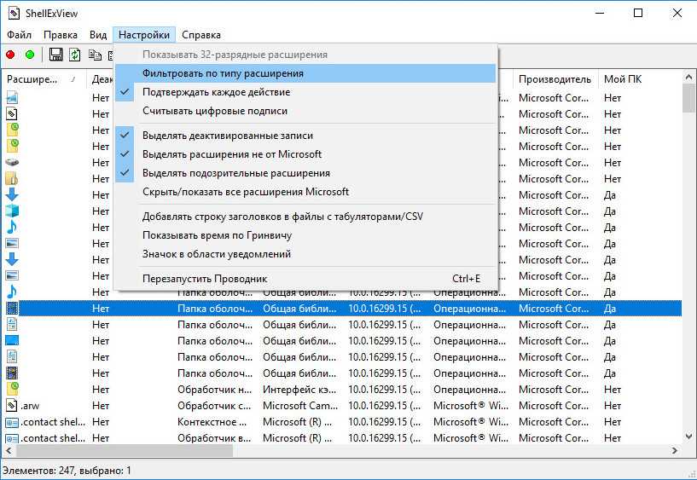
Task: Click the red disable-extension circle icon
Action: pyautogui.click(x=10, y=55)
